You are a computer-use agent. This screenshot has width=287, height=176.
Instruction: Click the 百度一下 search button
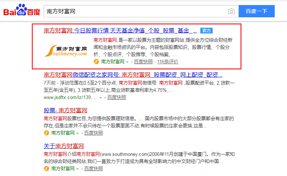[256, 11]
